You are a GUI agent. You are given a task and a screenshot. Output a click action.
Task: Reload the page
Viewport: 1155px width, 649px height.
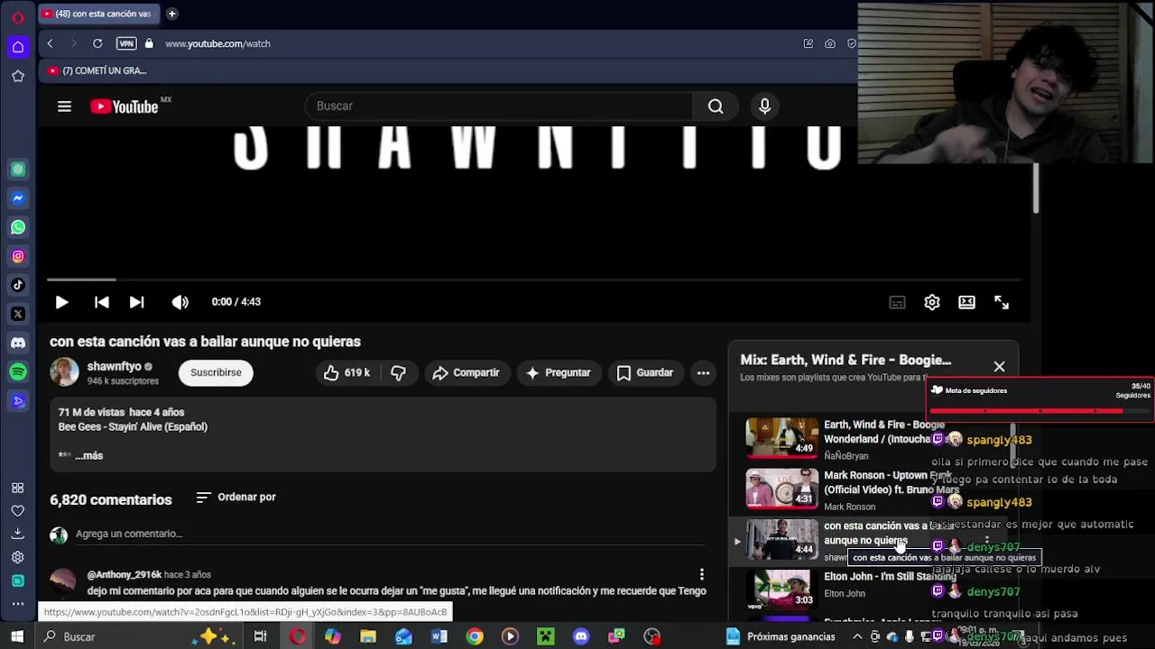(x=97, y=43)
